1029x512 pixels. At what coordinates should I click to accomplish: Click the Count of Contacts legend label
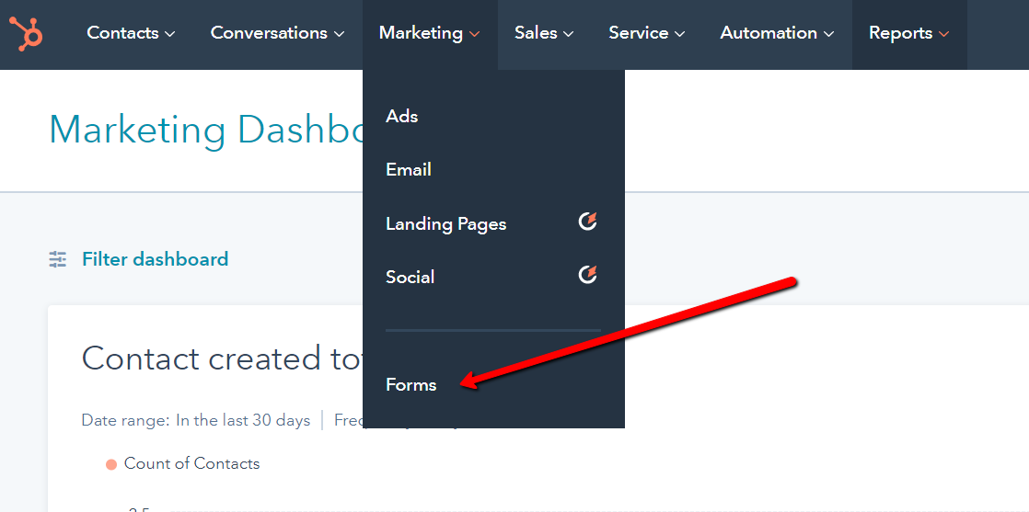191,463
